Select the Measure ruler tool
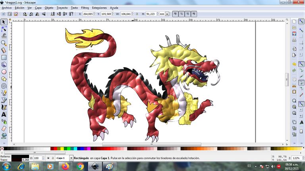 coord(4,50)
